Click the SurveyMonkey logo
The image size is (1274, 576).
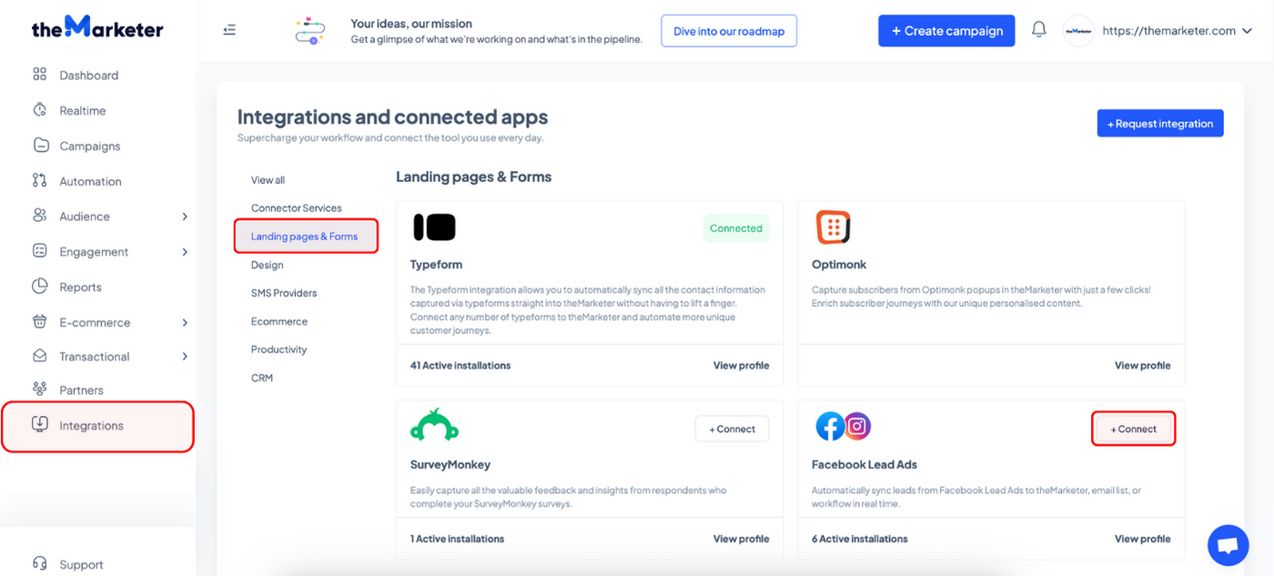(434, 425)
